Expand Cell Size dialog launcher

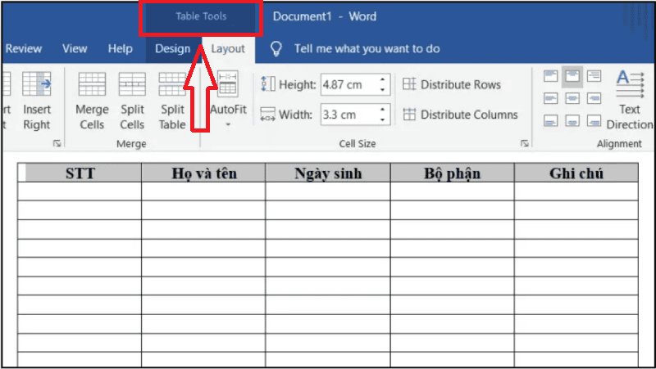click(524, 144)
